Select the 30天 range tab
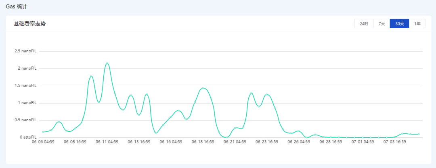The width and height of the screenshot is (436, 168). pyautogui.click(x=399, y=24)
